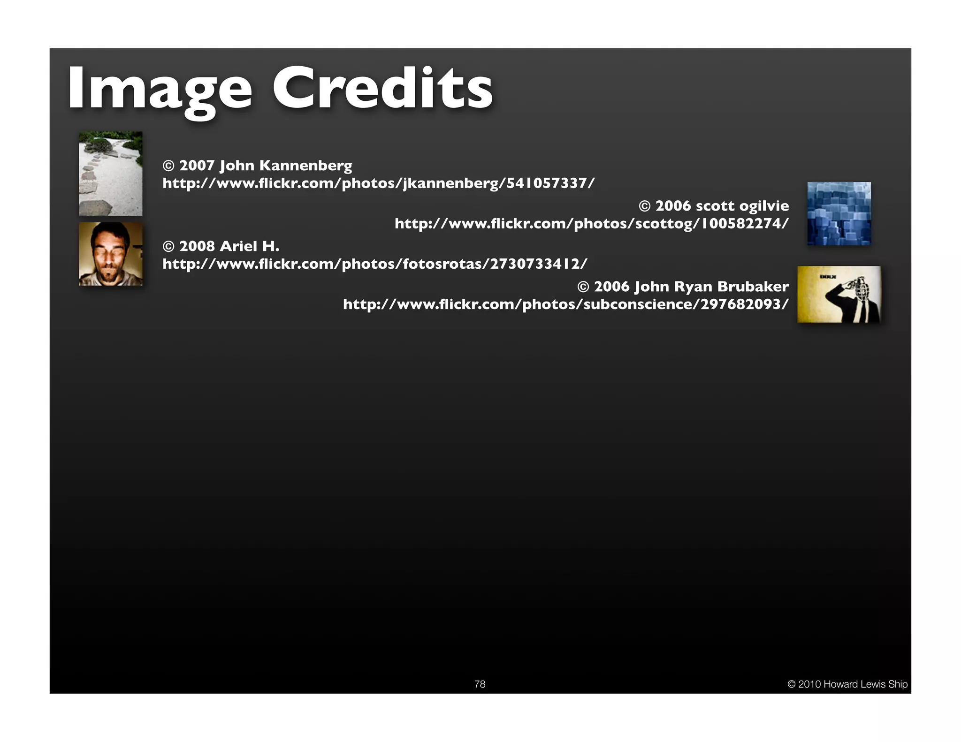Click the man's face portrait thumbnail

point(110,254)
